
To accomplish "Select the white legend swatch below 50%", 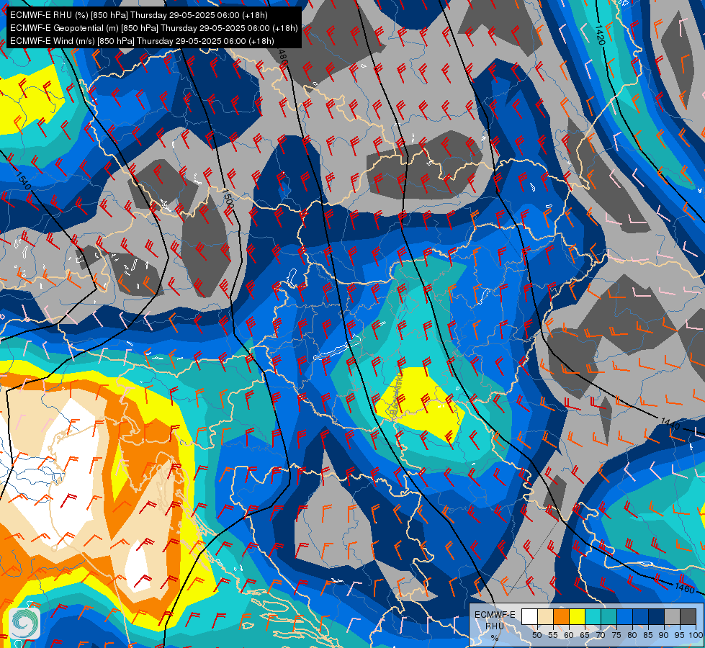I will (529, 616).
